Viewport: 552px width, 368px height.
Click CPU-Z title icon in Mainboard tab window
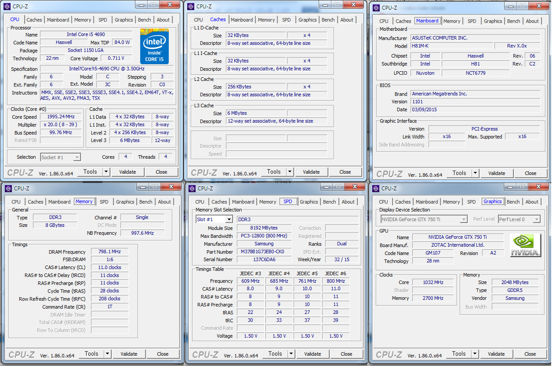click(377, 7)
